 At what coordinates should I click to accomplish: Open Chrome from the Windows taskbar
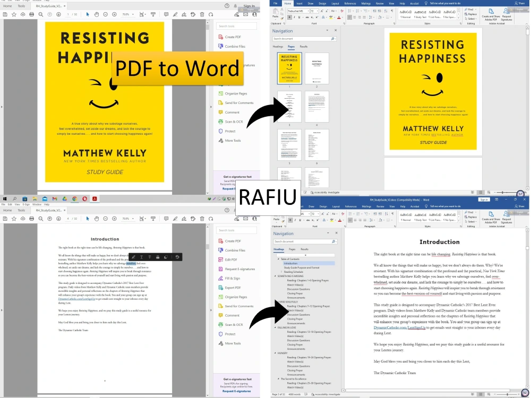(74, 198)
